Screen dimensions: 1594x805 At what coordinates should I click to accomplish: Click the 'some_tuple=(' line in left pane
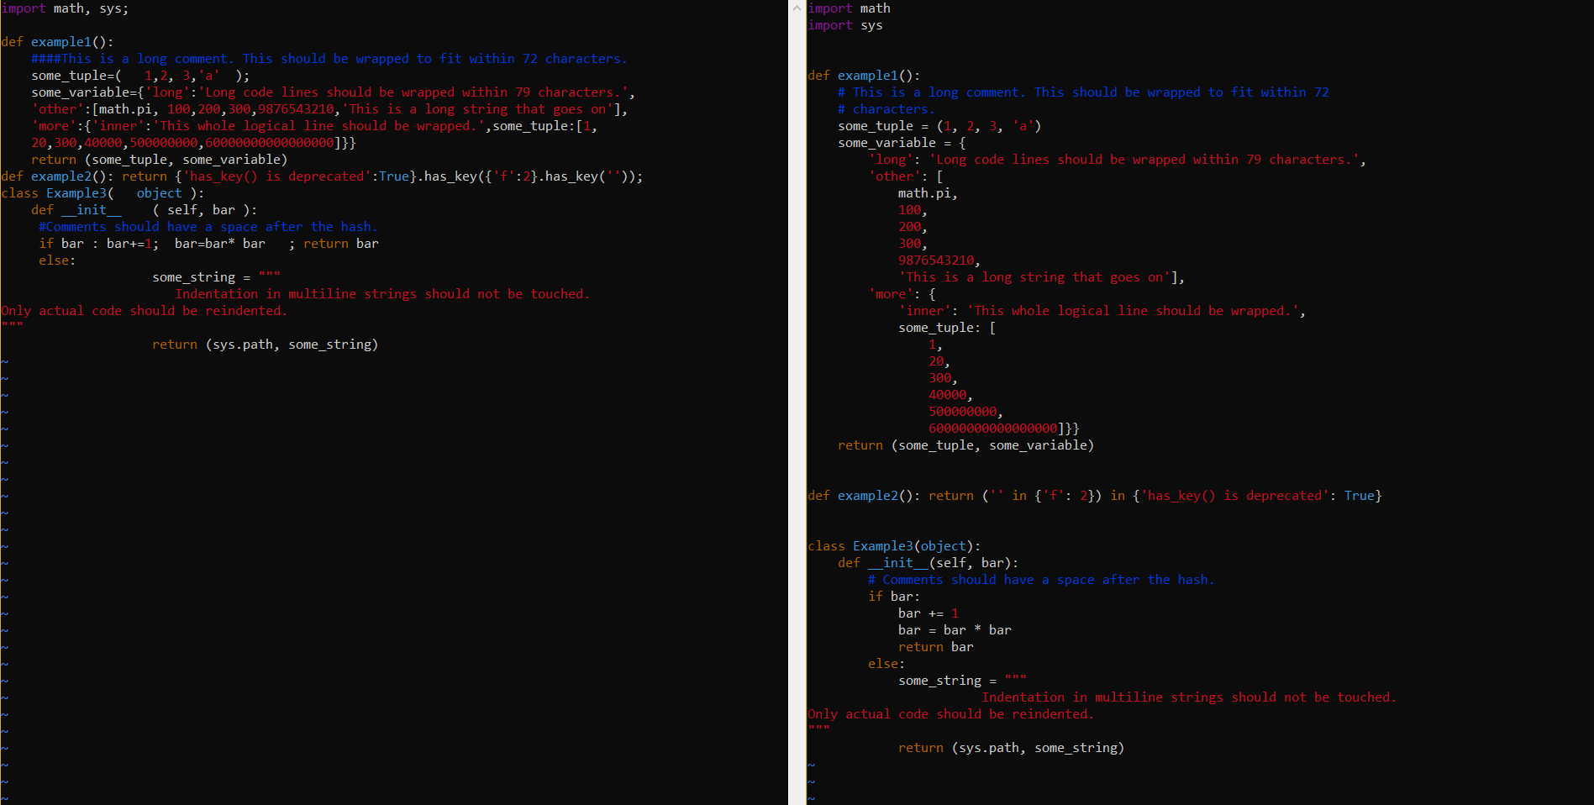(140, 76)
